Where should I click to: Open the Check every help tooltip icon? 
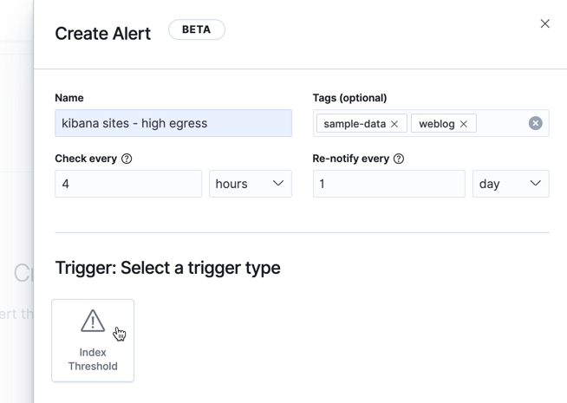(127, 159)
